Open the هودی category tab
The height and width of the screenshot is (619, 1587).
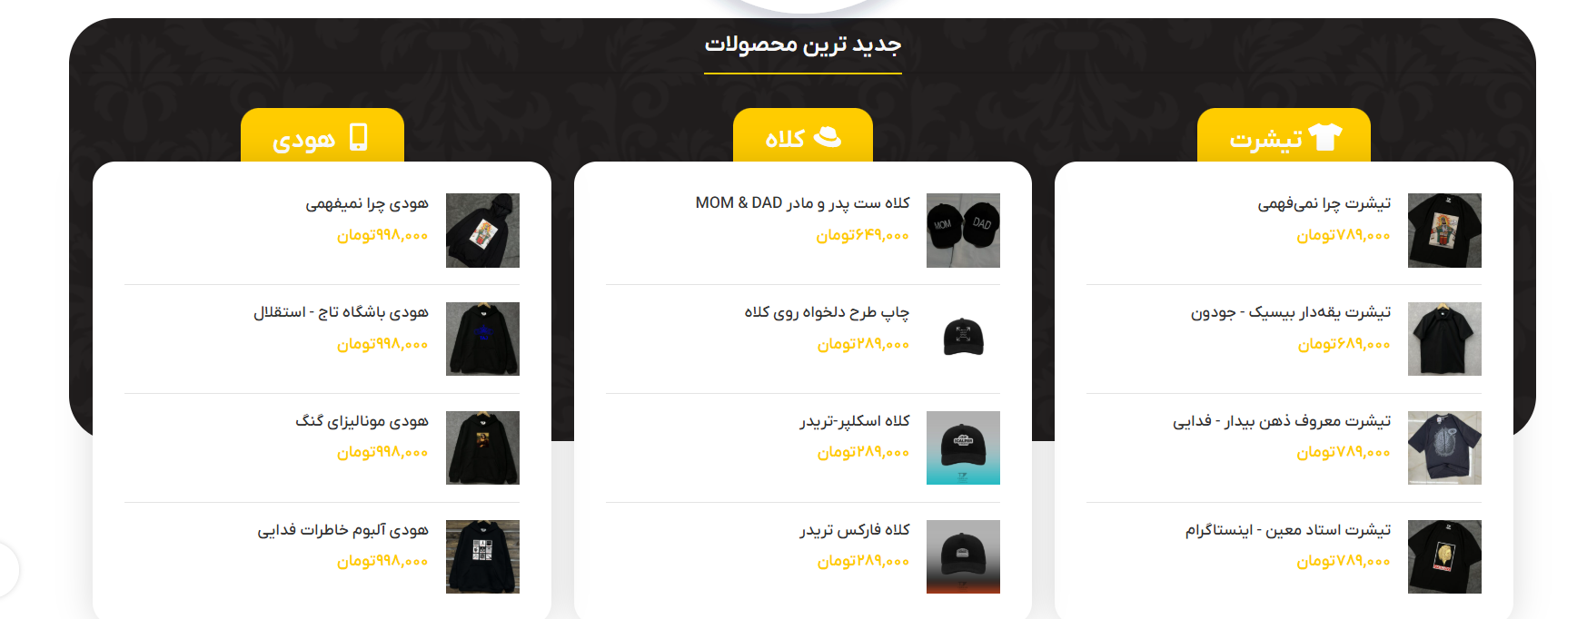[x=322, y=135]
